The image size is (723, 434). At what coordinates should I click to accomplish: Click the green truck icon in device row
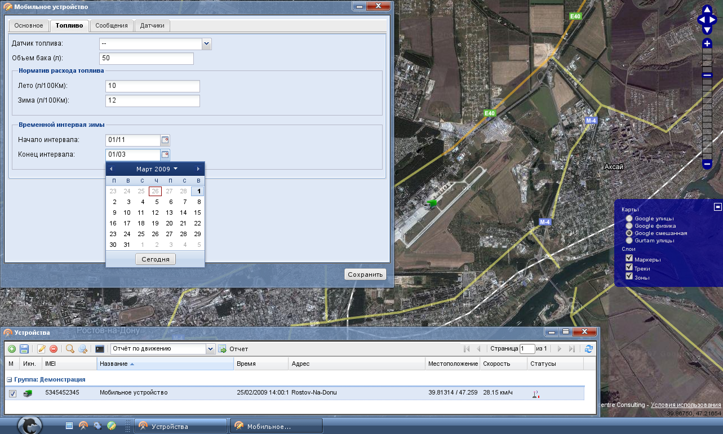click(x=28, y=393)
